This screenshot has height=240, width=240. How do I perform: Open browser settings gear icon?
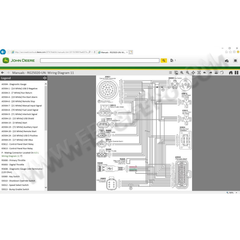[x=234, y=52]
